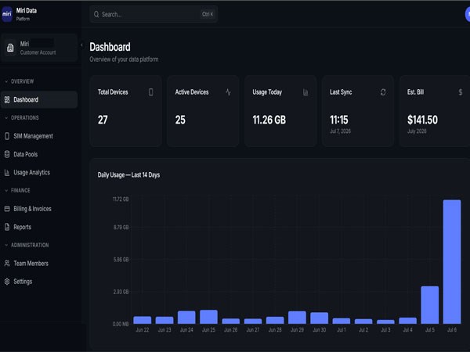Collapse the Overview sidebar section
This screenshot has height=352, width=470.
(19, 81)
